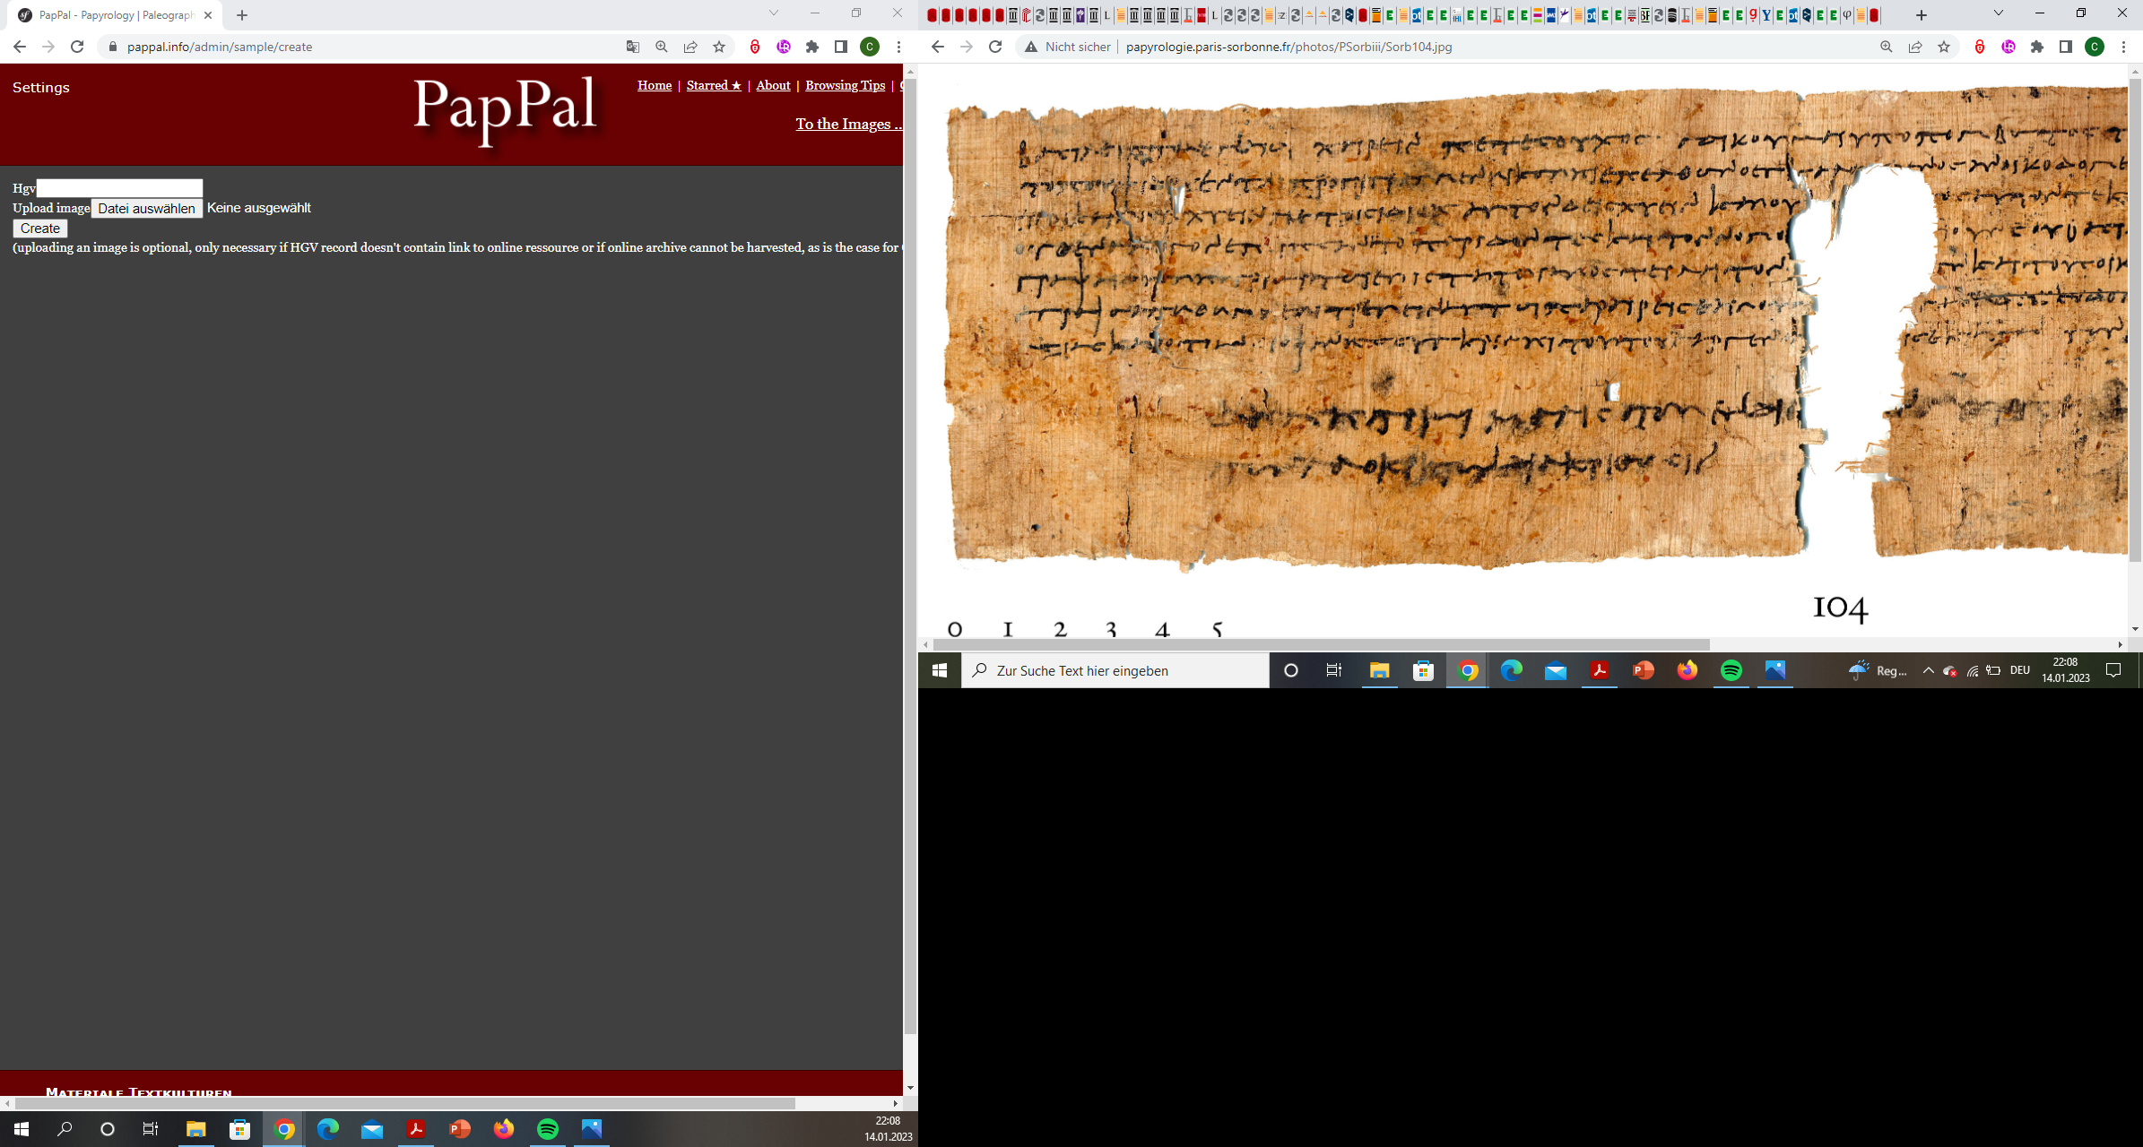The height and width of the screenshot is (1147, 2143).
Task: Go back in the papyrologie browser window
Action: pyautogui.click(x=938, y=47)
